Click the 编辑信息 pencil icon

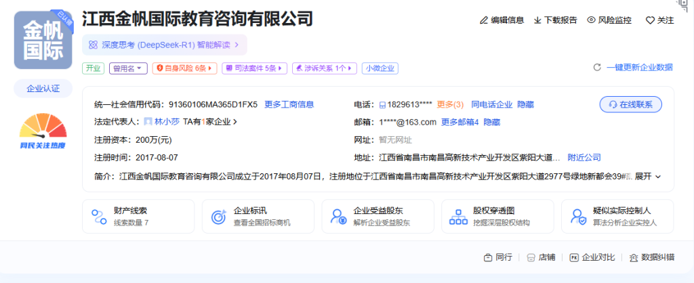coord(484,20)
